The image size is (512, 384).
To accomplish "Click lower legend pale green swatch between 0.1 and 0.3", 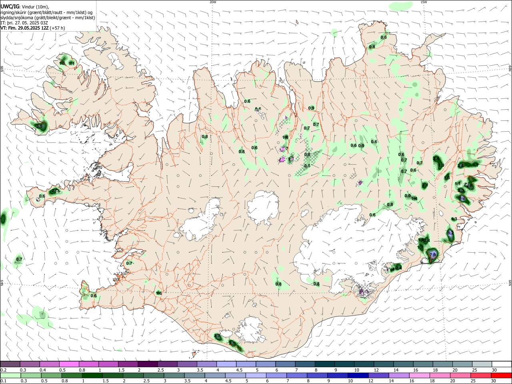I will click(x=11, y=376).
